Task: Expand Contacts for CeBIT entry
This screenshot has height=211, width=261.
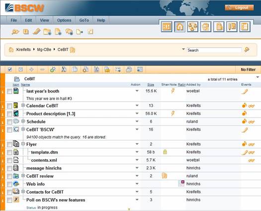Action: click(x=23, y=192)
